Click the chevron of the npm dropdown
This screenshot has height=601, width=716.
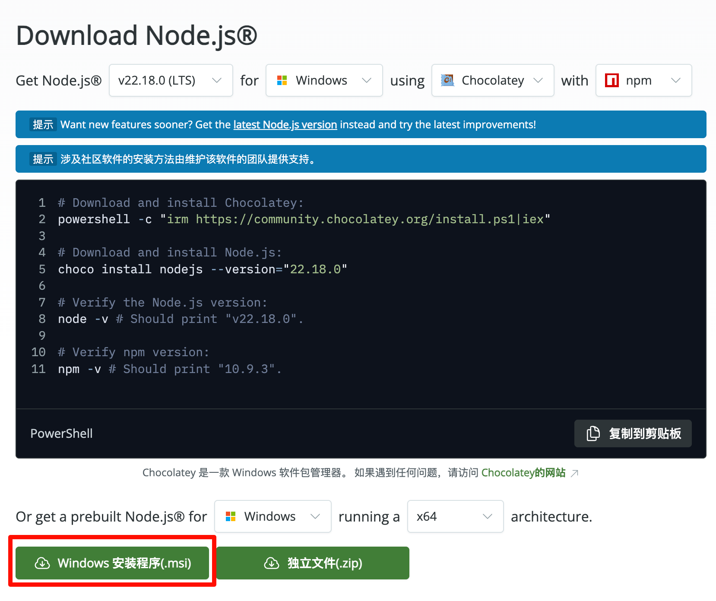[x=676, y=80]
